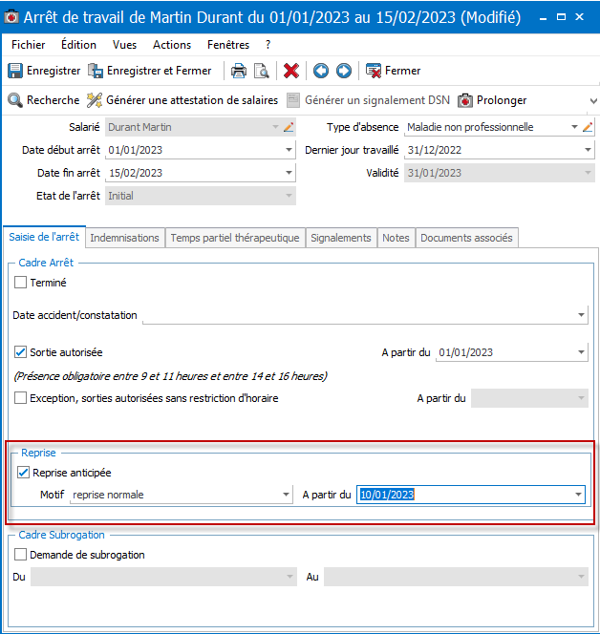This screenshot has height=634, width=600.
Task: Uncheck the Sortie autorisée checkbox
Action: [x=20, y=352]
